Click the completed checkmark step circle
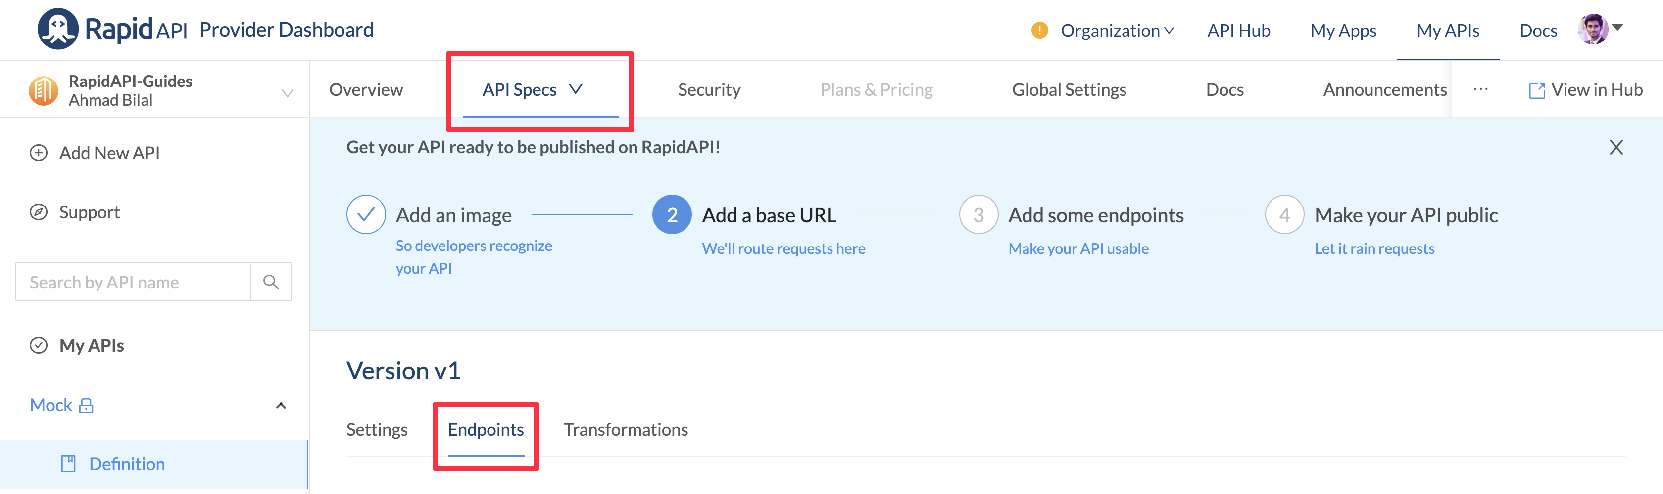 tap(366, 214)
